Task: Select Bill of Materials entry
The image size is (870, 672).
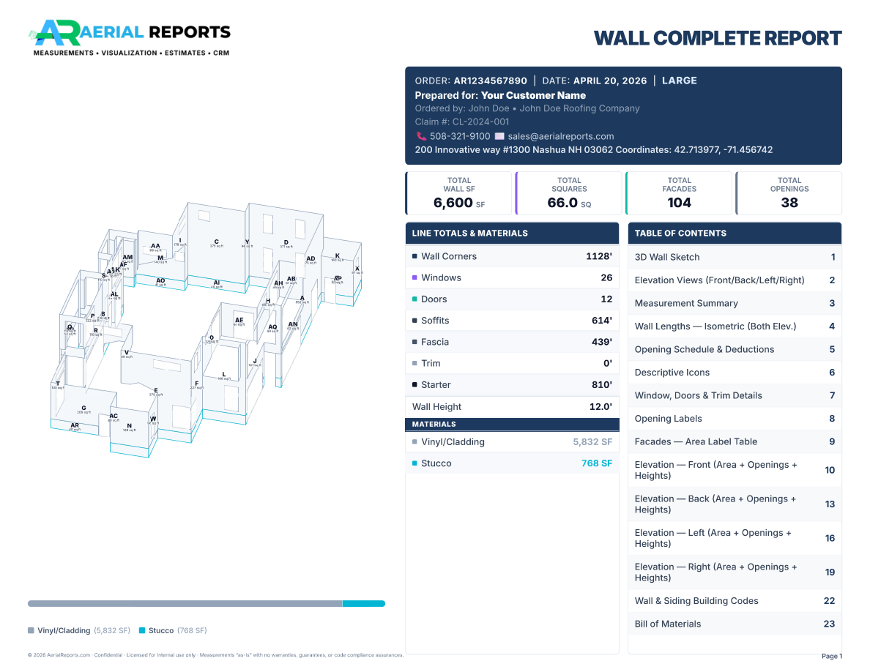Action: (x=735, y=624)
